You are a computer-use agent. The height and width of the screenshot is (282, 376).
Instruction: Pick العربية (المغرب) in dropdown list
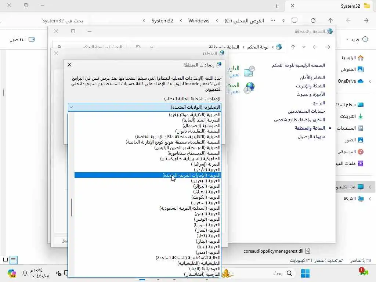148,203
